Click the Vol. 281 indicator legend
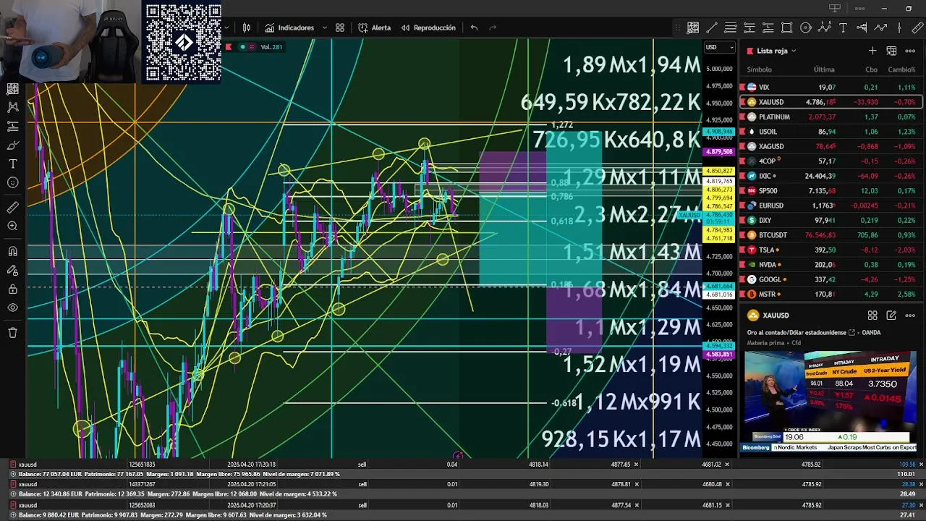Viewport: 926px width, 521px height. [x=271, y=47]
